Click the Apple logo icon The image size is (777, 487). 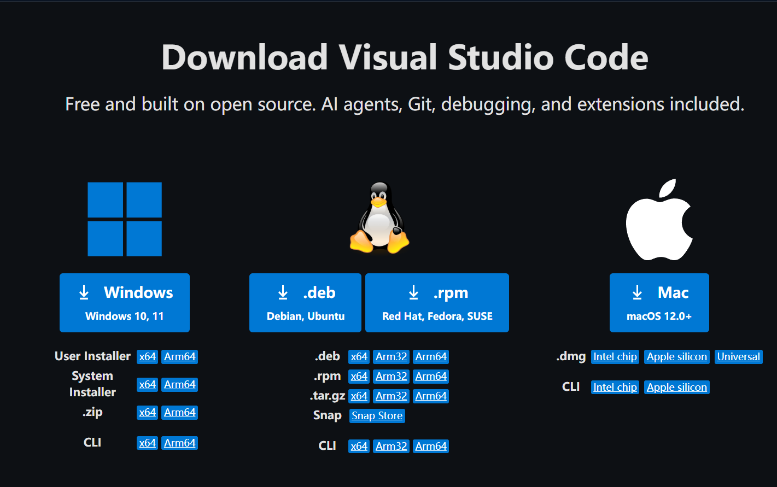tap(659, 219)
